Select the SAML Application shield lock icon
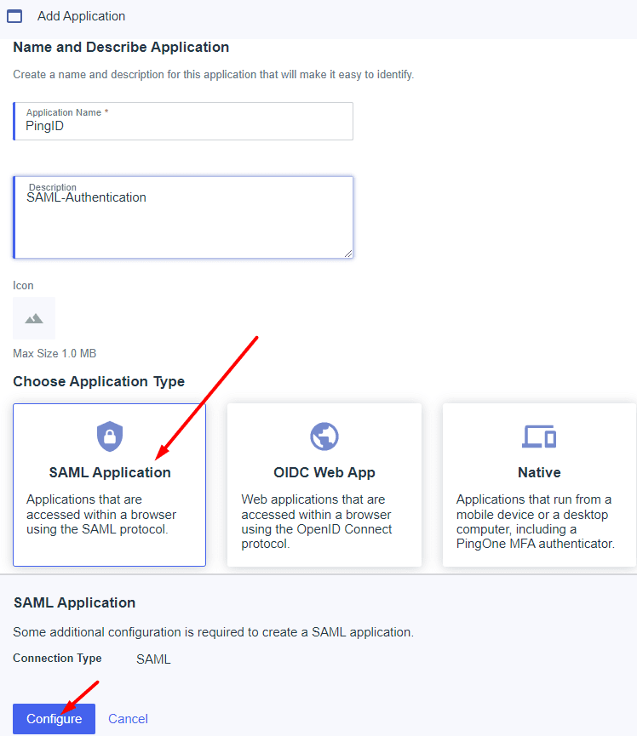 coord(110,436)
